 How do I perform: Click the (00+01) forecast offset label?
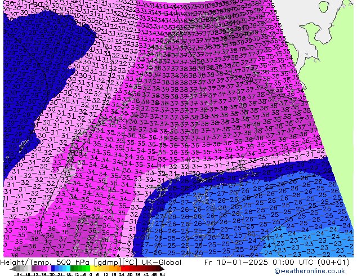(333, 262)
